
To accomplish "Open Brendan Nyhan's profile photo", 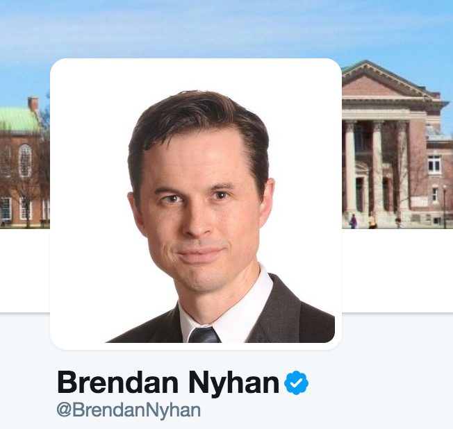I will tap(196, 204).
